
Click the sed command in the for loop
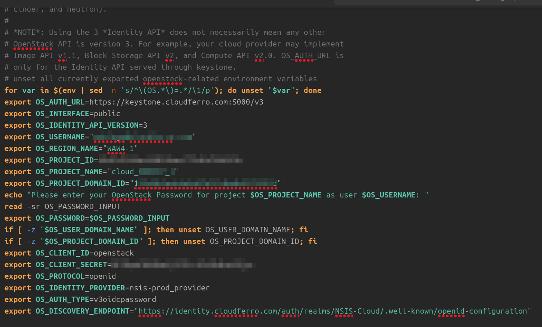96,90
